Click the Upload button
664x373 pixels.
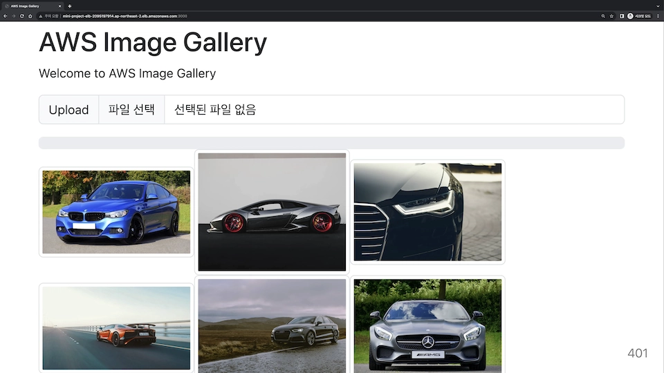[x=68, y=110]
